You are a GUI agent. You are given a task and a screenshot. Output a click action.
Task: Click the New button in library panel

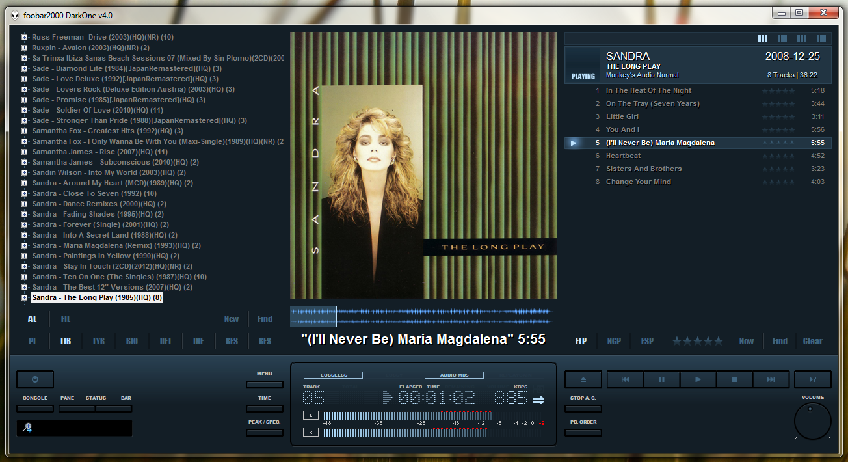(x=232, y=319)
